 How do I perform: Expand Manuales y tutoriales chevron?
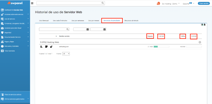pyautogui.click(x=28, y=46)
